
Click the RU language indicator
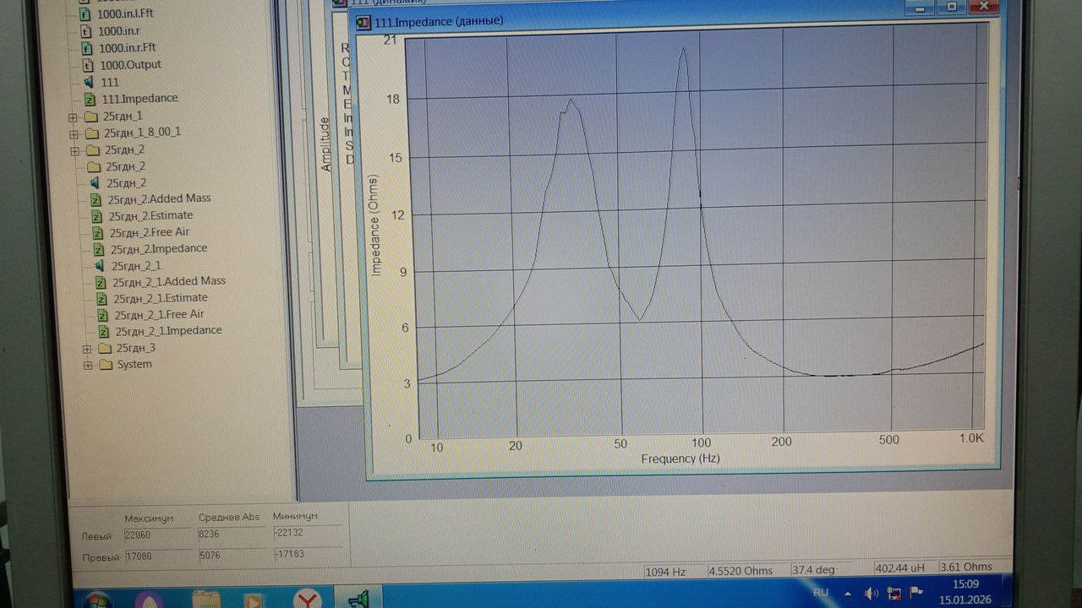pyautogui.click(x=820, y=593)
